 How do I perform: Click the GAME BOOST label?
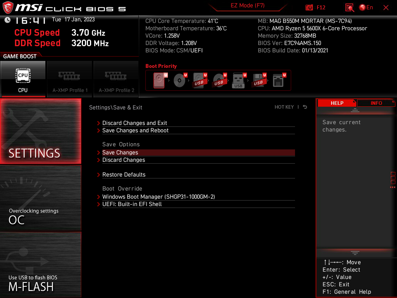tap(20, 56)
